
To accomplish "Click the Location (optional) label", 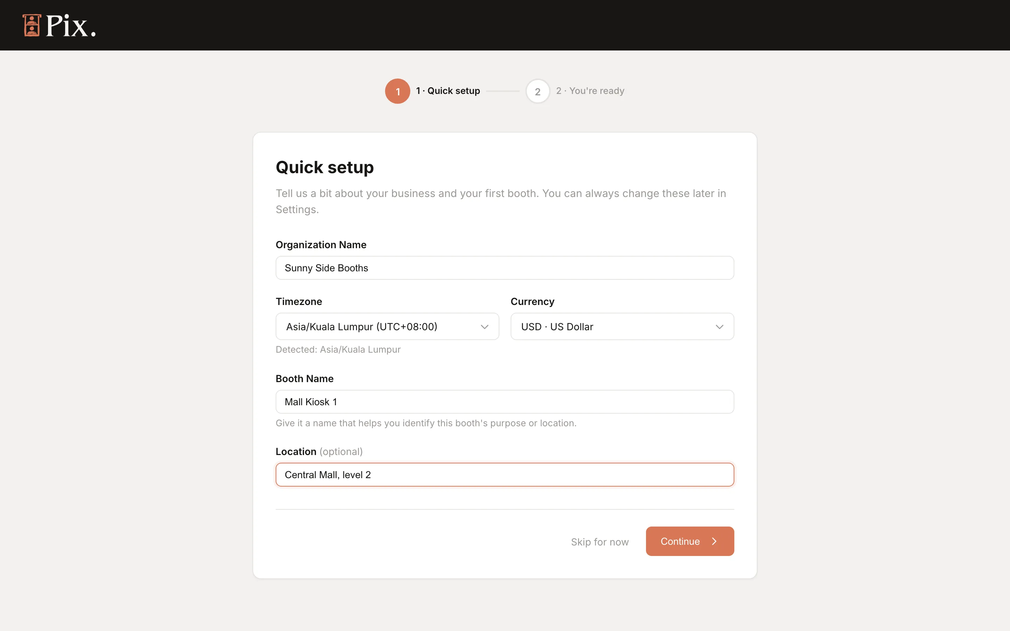I will click(319, 452).
